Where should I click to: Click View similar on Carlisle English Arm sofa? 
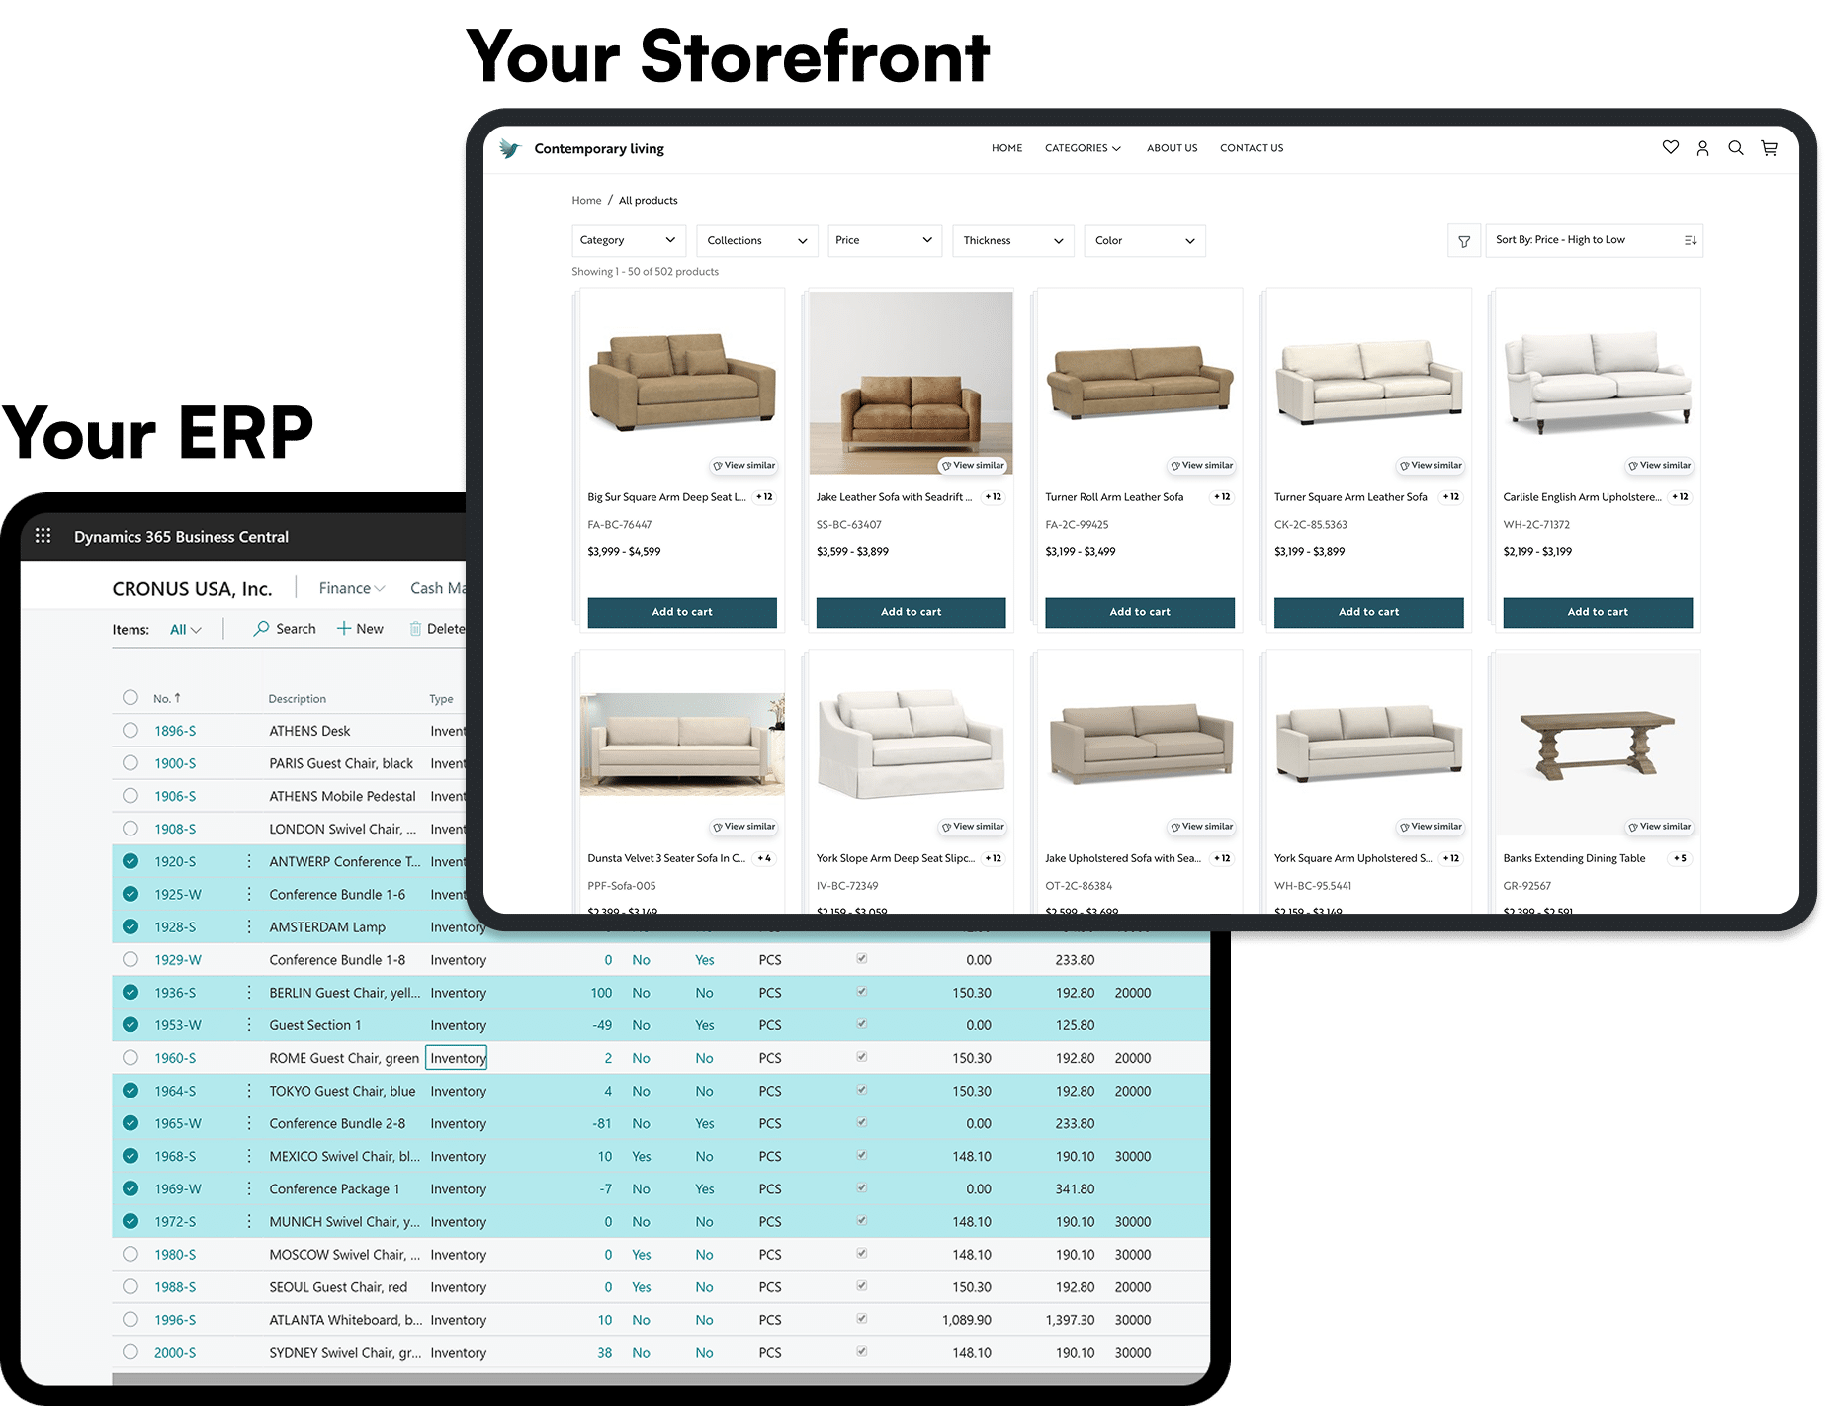(1660, 465)
